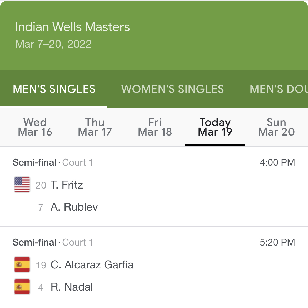
Task: Click Spain flag beside R. Nadal
Action: coord(22,287)
